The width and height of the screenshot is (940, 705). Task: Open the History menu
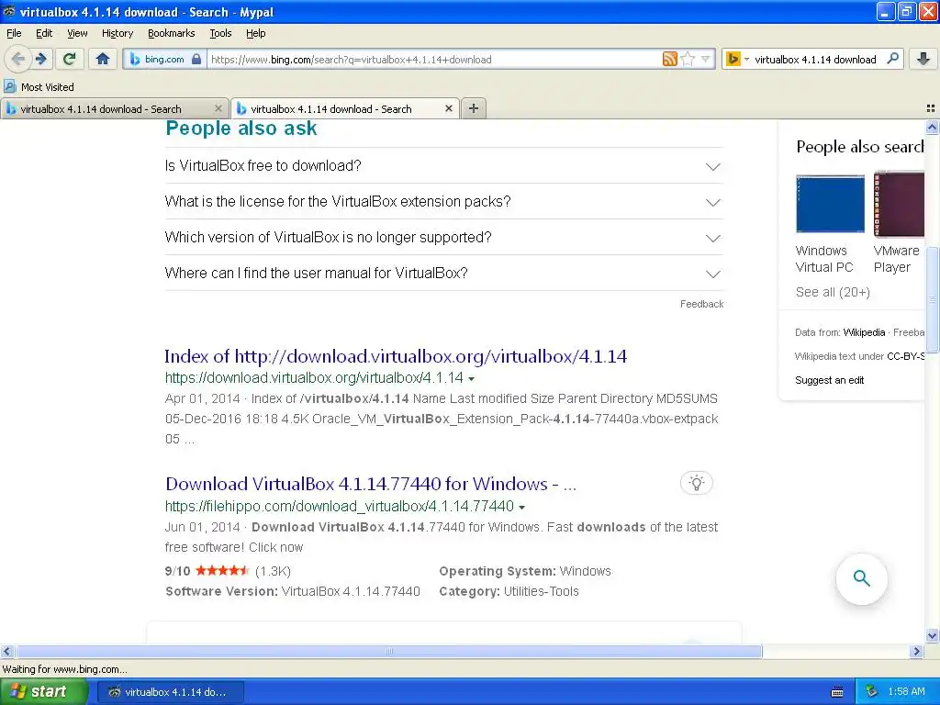117,33
